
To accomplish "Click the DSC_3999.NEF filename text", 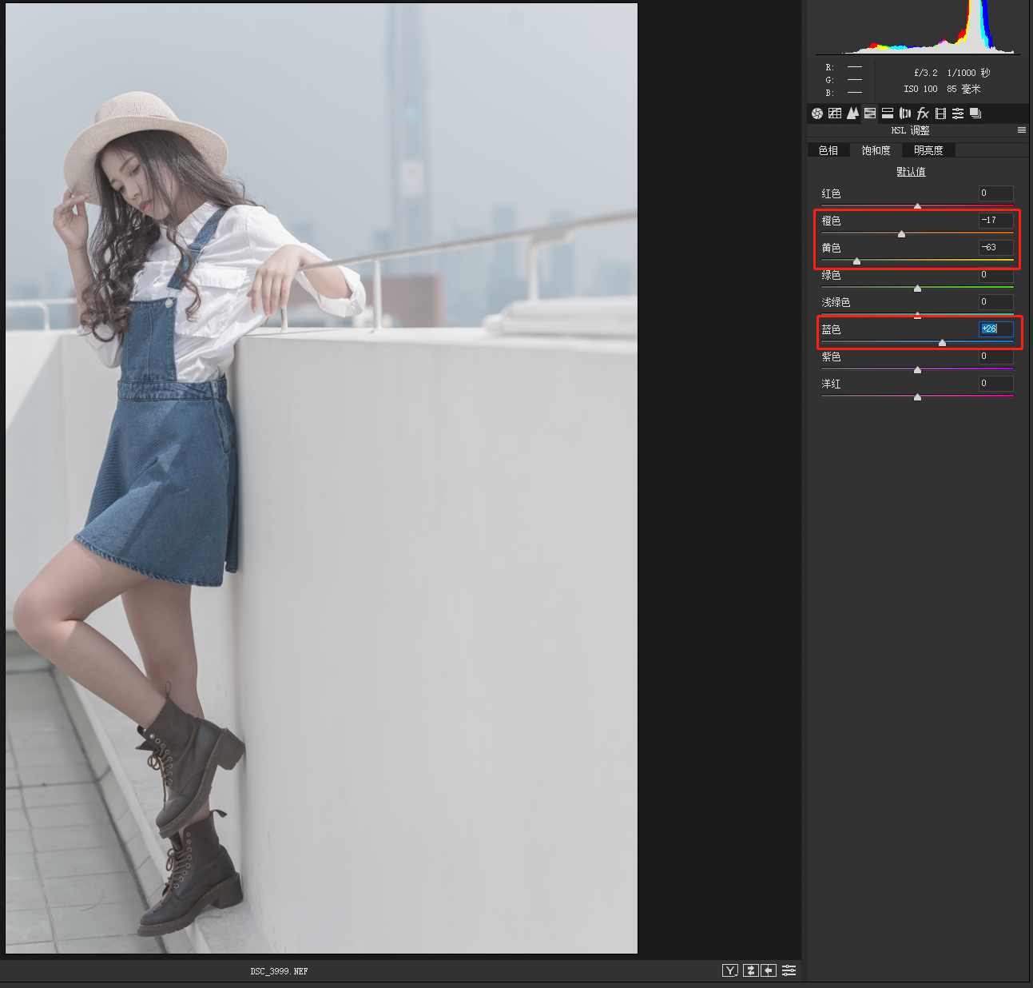I will [279, 971].
